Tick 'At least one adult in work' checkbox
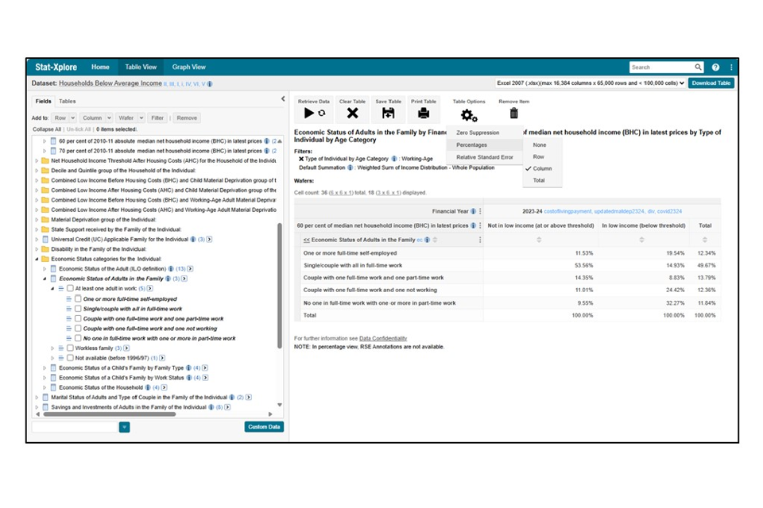 70,289
